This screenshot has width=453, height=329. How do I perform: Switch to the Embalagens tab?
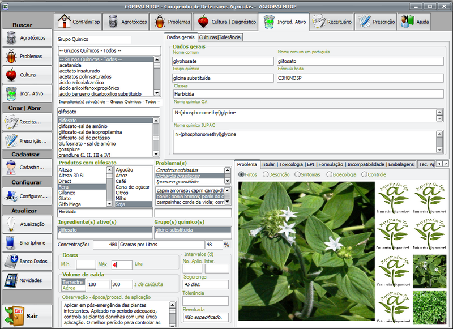click(401, 164)
